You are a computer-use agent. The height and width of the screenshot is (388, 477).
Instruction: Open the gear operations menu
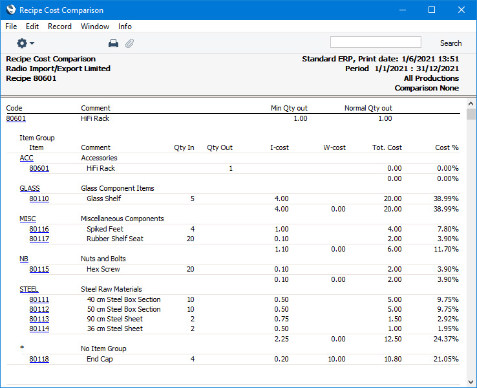(x=25, y=43)
